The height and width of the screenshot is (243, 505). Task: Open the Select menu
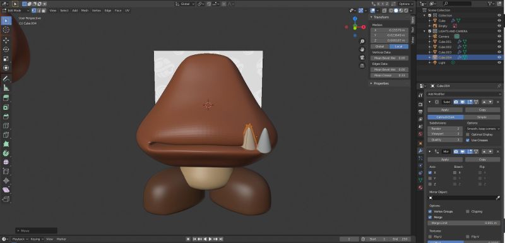click(x=64, y=10)
